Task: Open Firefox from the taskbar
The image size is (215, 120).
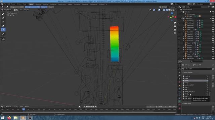Action: [9, 118]
